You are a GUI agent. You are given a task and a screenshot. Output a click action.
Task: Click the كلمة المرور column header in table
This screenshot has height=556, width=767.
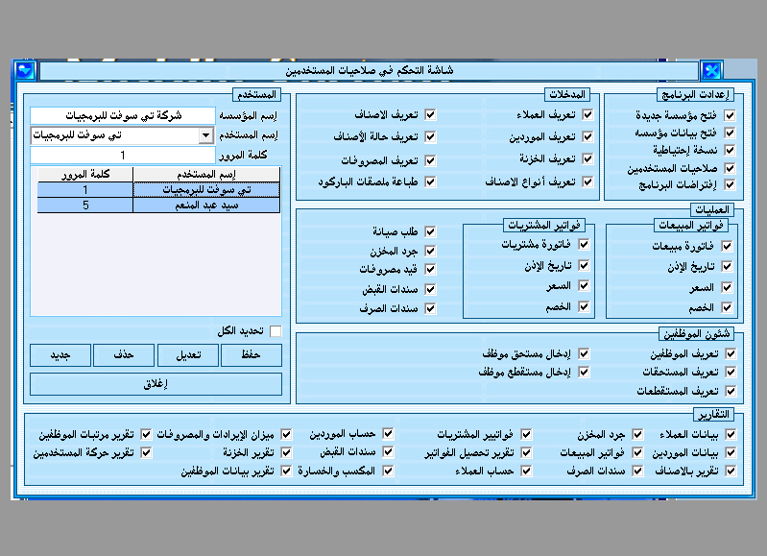click(85, 174)
